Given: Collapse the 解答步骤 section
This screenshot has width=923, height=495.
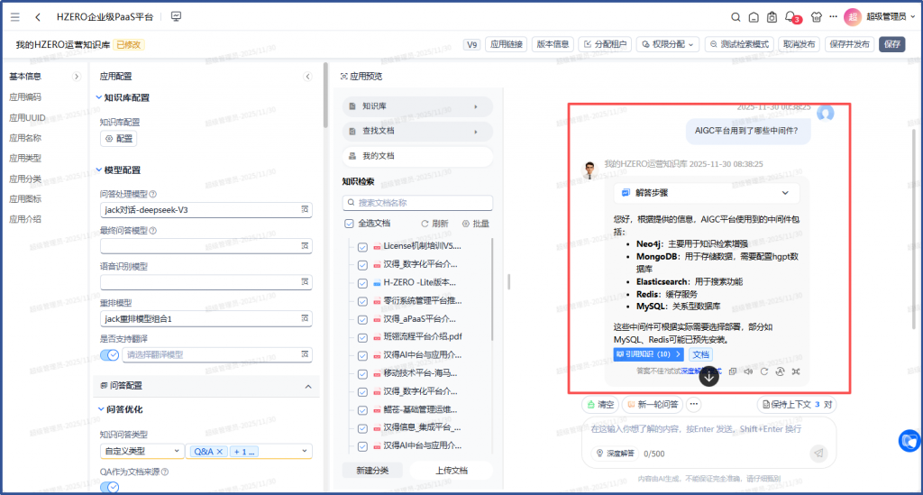Looking at the screenshot, I should coord(784,193).
